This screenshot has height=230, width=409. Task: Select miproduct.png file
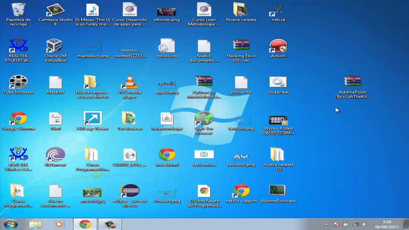92,48
